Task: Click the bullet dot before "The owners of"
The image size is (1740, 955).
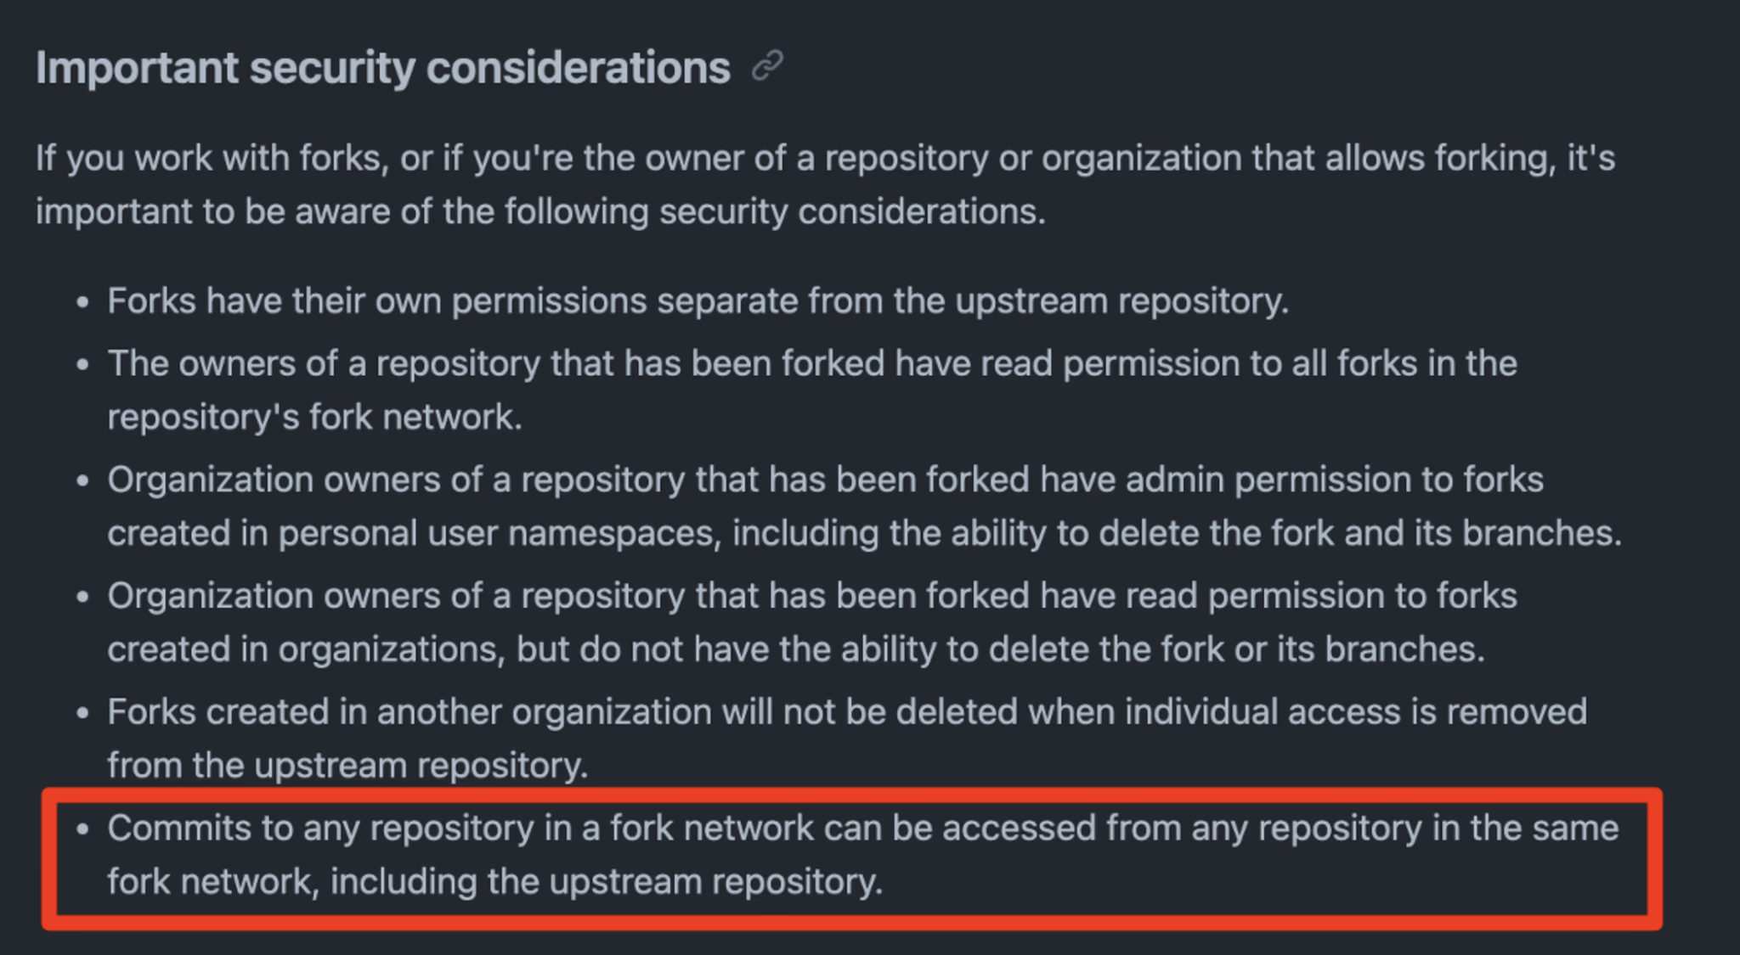Action: (x=82, y=365)
